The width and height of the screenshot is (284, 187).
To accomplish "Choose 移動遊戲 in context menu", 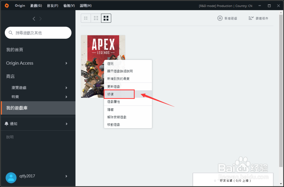I will (x=128, y=125).
